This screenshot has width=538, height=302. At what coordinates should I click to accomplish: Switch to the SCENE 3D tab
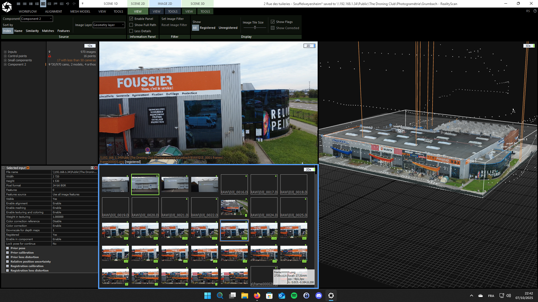197,4
